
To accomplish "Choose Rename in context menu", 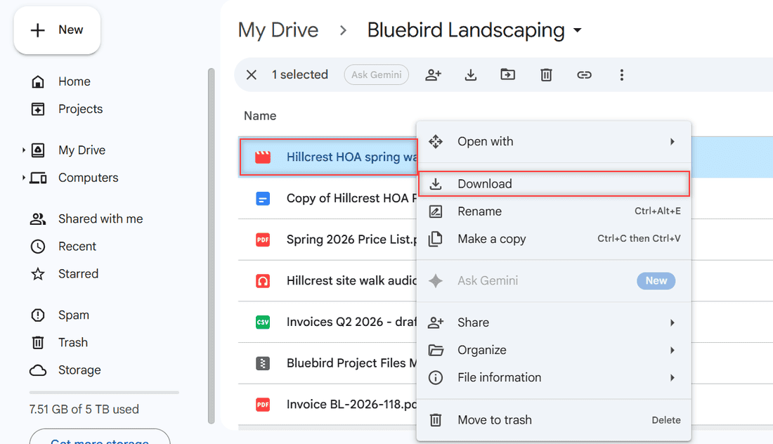I will click(554, 211).
